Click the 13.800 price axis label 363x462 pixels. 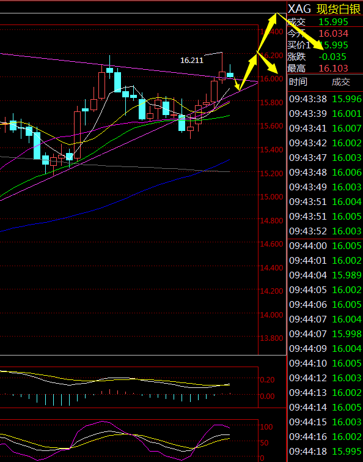(271, 338)
